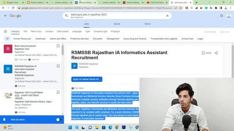
Task: Select the All category chip
Action: pos(7,39)
